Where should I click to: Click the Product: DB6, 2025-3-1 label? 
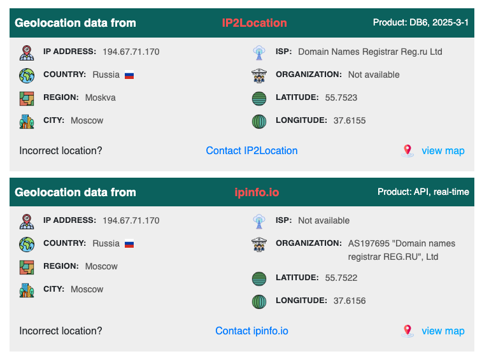(x=420, y=22)
